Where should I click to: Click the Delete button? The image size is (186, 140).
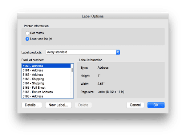[x=83, y=105]
